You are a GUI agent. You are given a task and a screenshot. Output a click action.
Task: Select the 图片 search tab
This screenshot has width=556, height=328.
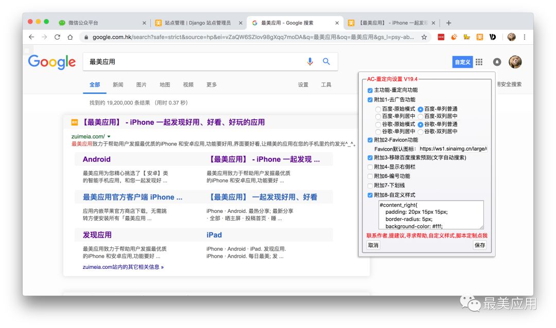pyautogui.click(x=141, y=85)
